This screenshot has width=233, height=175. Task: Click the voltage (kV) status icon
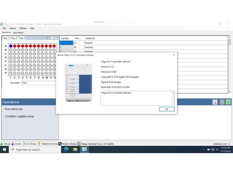13,144
